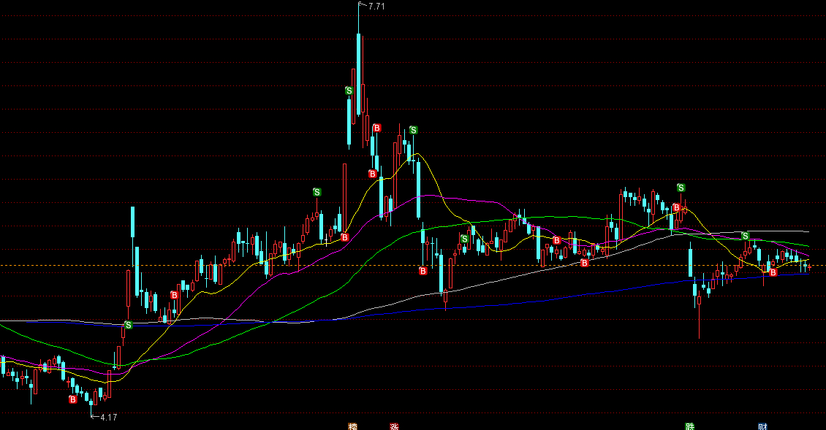Image resolution: width=826 pixels, height=430 pixels.
Task: Open the red 涨 icon on the bottom edge
Action: click(x=394, y=426)
